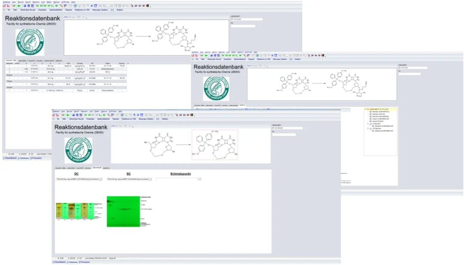Switch to Chemikalien form in front window
Screen dimensions: 464x265
(x=90, y=119)
